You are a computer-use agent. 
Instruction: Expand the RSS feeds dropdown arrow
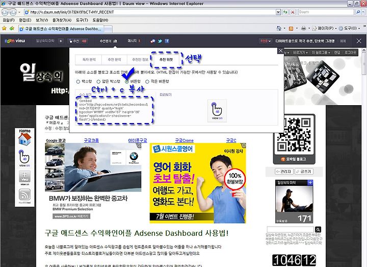coord(297,29)
